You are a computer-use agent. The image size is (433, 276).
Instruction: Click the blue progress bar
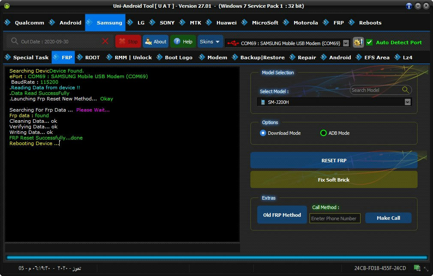217,258
